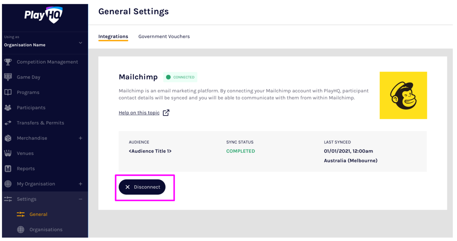Collapse the Settings section
457x241 pixels.
81,199
